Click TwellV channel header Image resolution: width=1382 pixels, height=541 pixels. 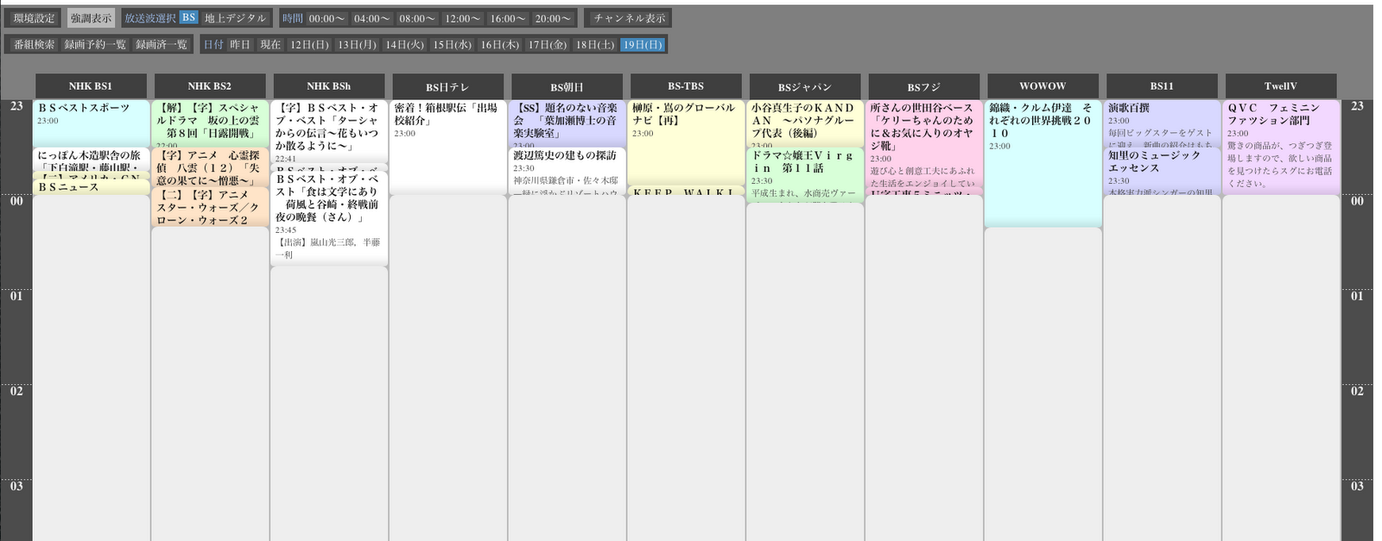1281,86
